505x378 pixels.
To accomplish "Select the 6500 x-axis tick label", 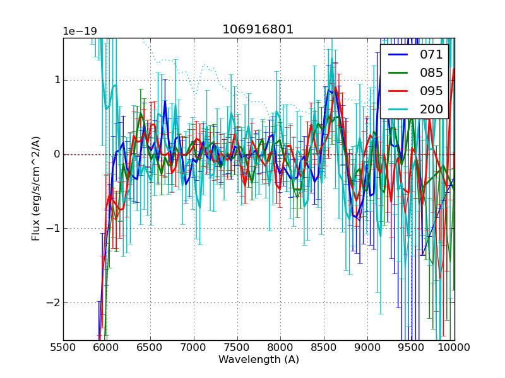I will click(x=150, y=346).
